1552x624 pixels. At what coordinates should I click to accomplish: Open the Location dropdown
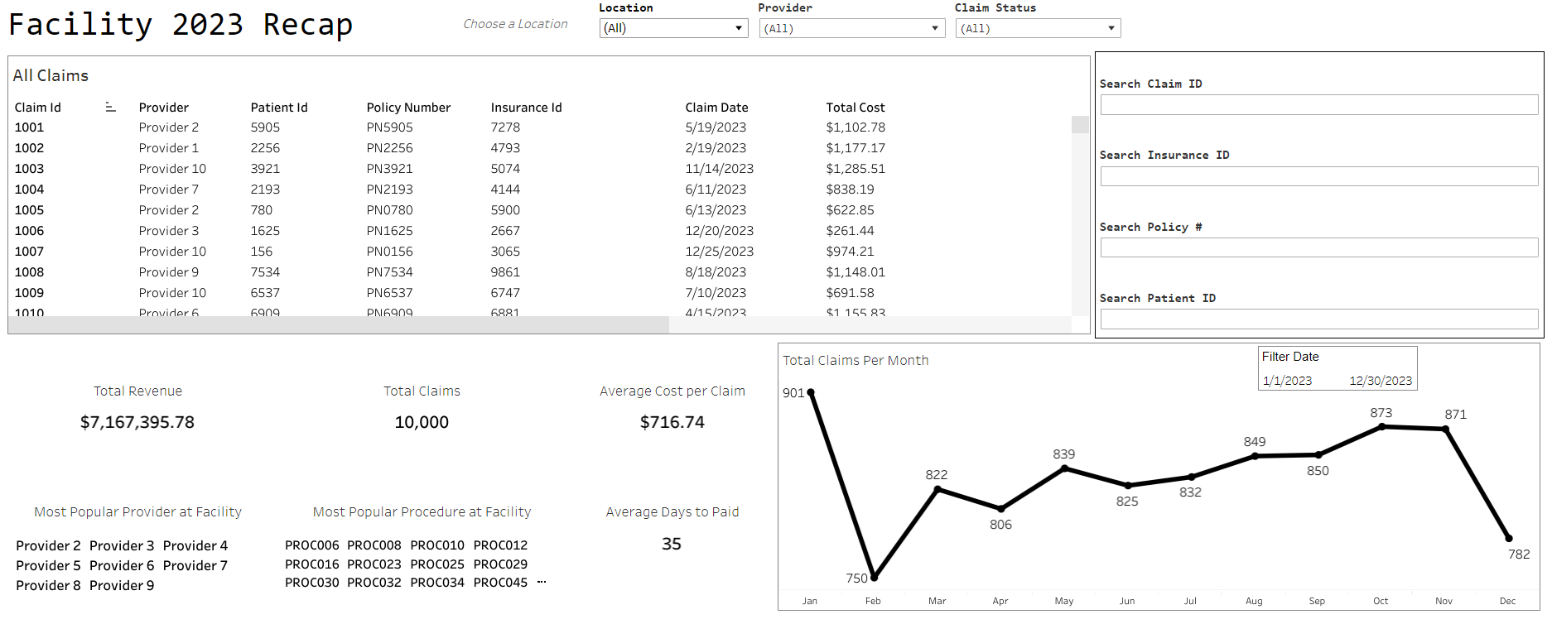coord(673,28)
